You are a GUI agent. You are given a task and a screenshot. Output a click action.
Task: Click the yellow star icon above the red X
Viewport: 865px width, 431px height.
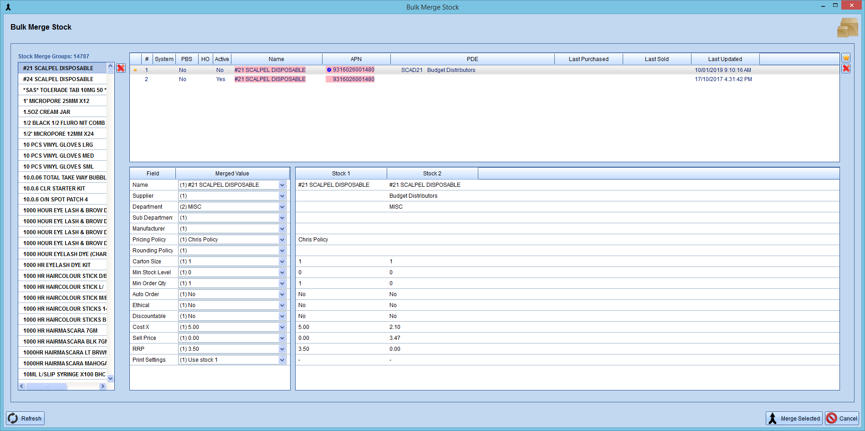point(846,58)
